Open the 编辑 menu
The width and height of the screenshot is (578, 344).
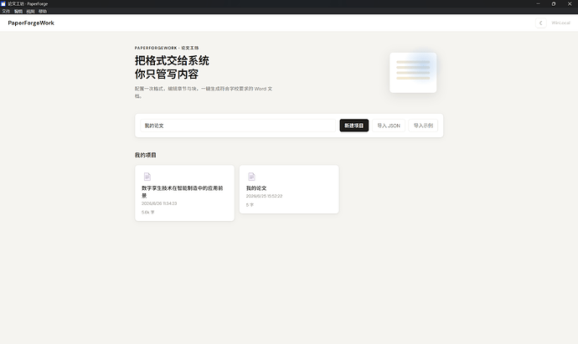pos(18,12)
